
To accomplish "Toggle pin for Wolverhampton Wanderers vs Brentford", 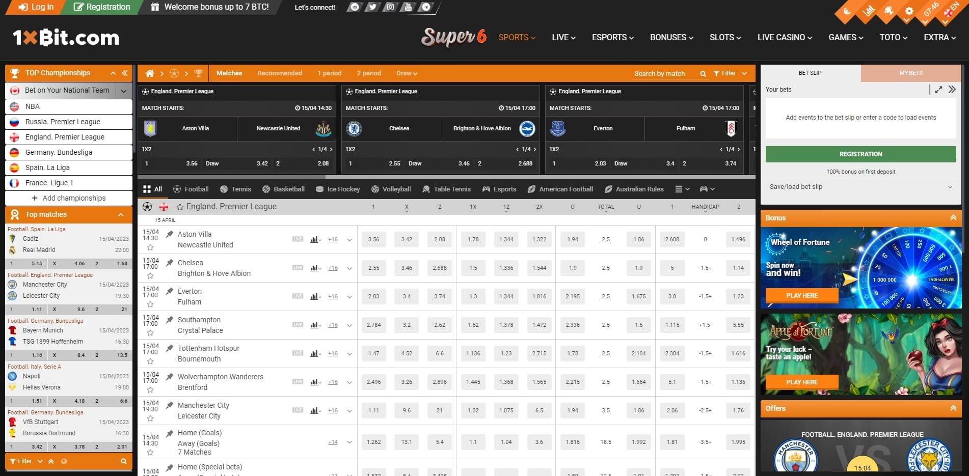I will pyautogui.click(x=170, y=376).
